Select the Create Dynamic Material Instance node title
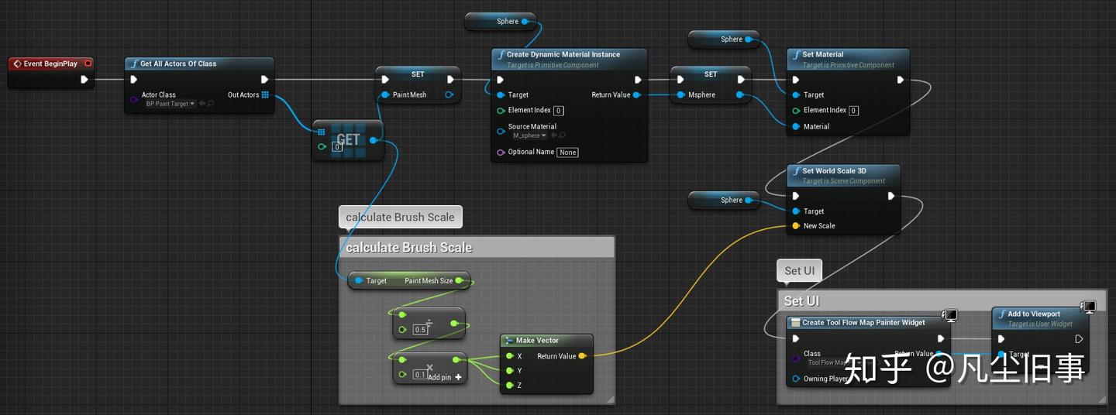The height and width of the screenshot is (415, 1116). pos(563,55)
